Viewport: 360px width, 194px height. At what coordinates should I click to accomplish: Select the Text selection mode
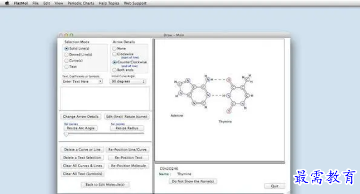(66, 67)
